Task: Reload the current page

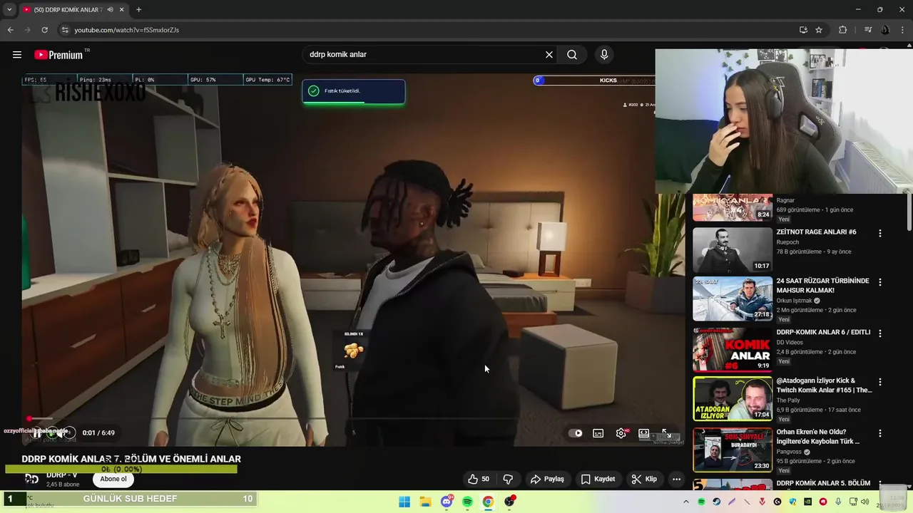Action: pyautogui.click(x=44, y=30)
